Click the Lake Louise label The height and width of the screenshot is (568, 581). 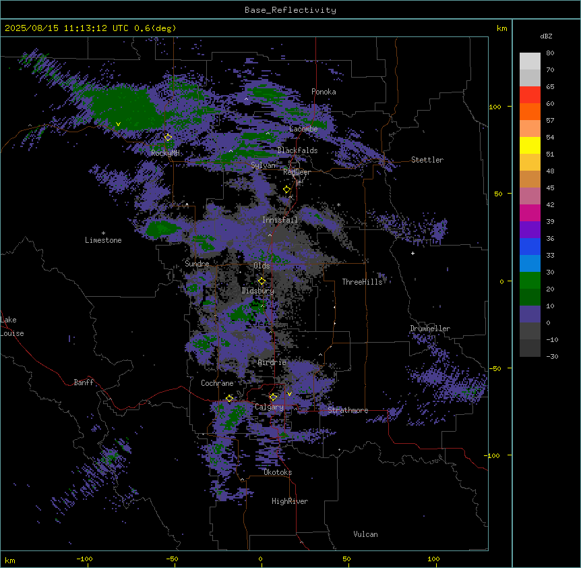tap(11, 326)
